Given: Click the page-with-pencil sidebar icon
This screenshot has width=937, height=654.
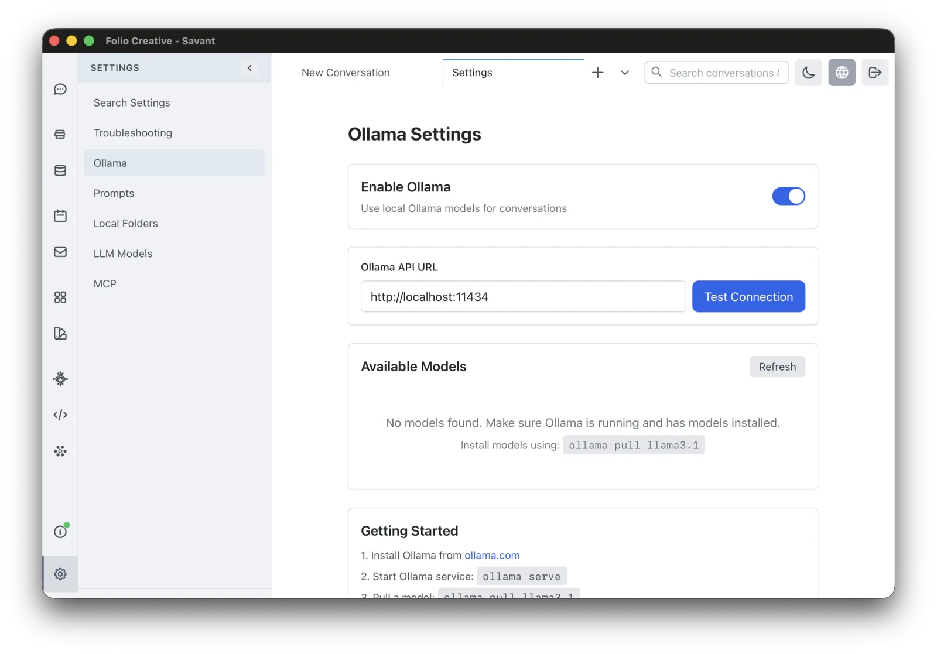Looking at the screenshot, I should pyautogui.click(x=60, y=334).
